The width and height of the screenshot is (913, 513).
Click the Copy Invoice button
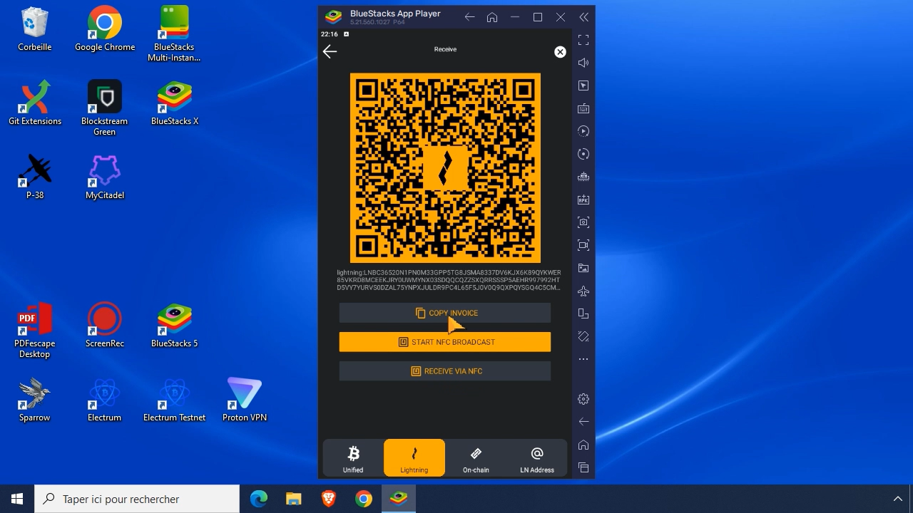click(444, 312)
